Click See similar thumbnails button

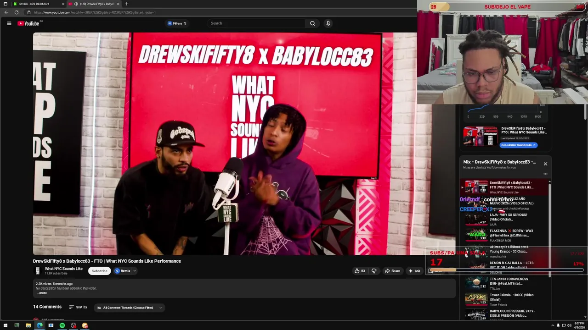coord(519,145)
